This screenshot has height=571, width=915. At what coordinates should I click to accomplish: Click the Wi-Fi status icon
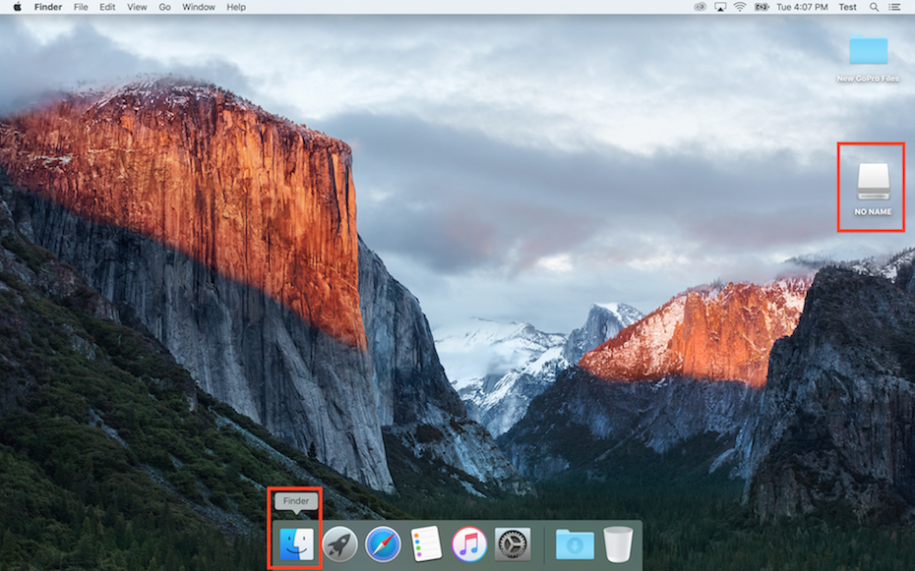(740, 7)
